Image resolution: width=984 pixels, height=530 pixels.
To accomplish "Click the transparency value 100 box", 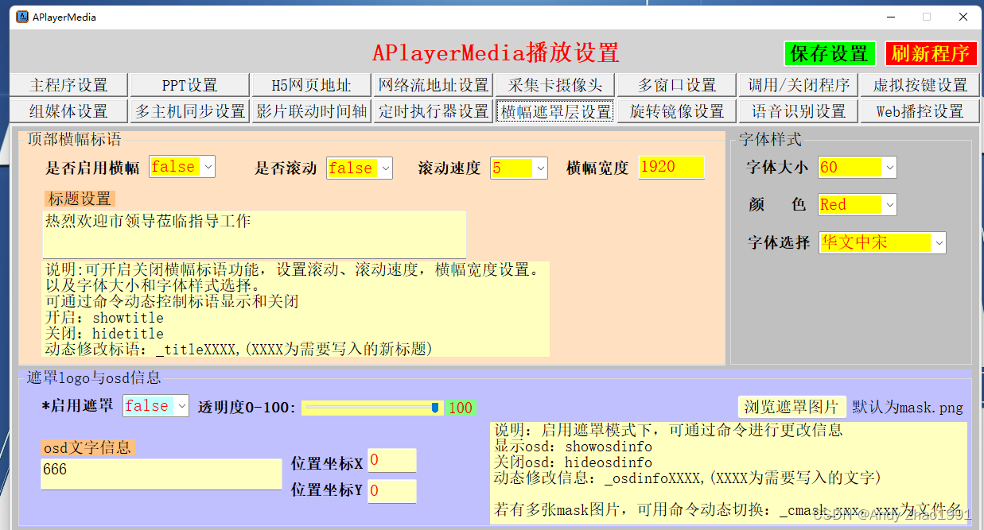I will [461, 408].
